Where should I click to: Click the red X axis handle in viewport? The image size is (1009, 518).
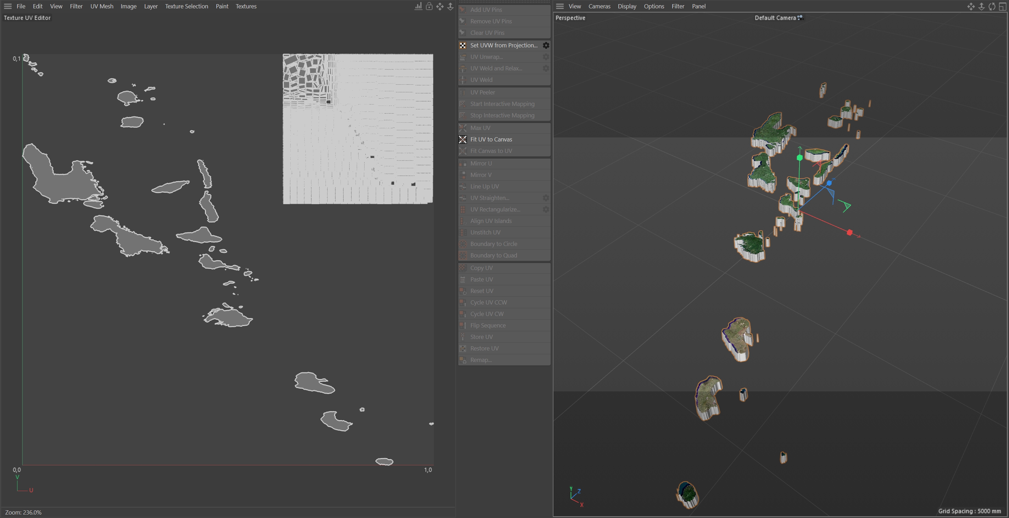(849, 233)
